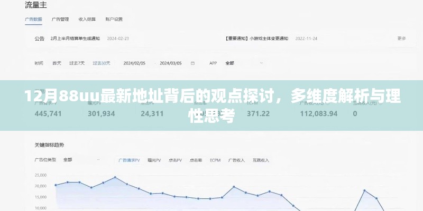Screen dimensions: 423x211
Task: Open the 小游戏主体变更通知 announcement
Action: [x=256, y=39]
